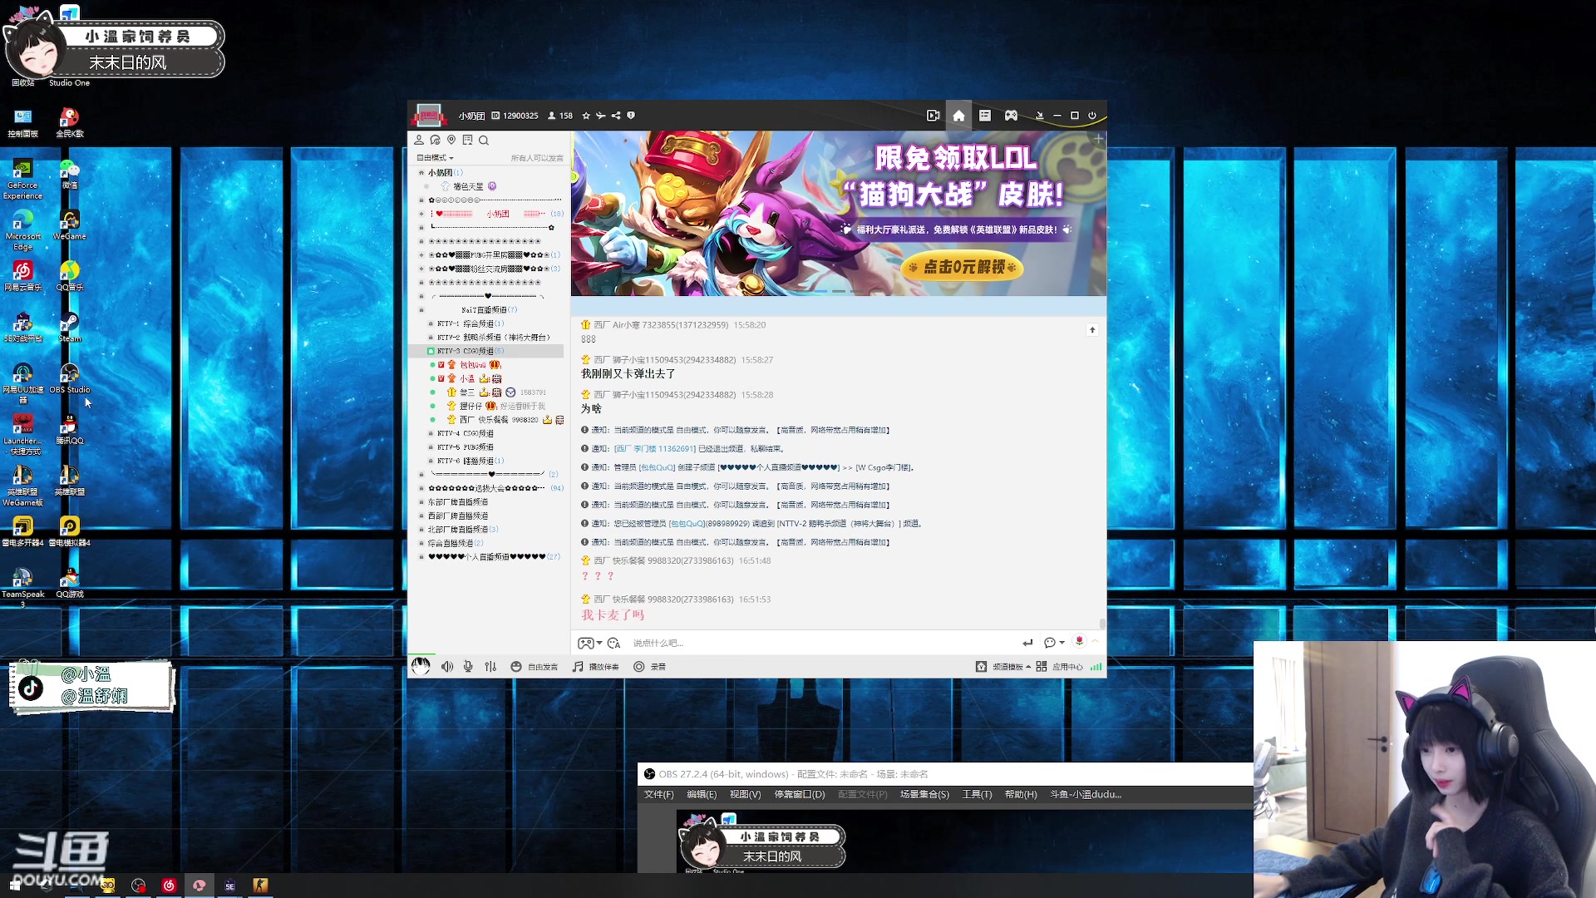Select NTTV-1 综合频道 channel
The image size is (1596, 898).
pyautogui.click(x=470, y=323)
